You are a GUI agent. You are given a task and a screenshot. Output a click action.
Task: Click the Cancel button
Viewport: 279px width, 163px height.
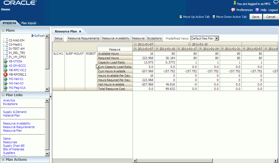pos(271,17)
